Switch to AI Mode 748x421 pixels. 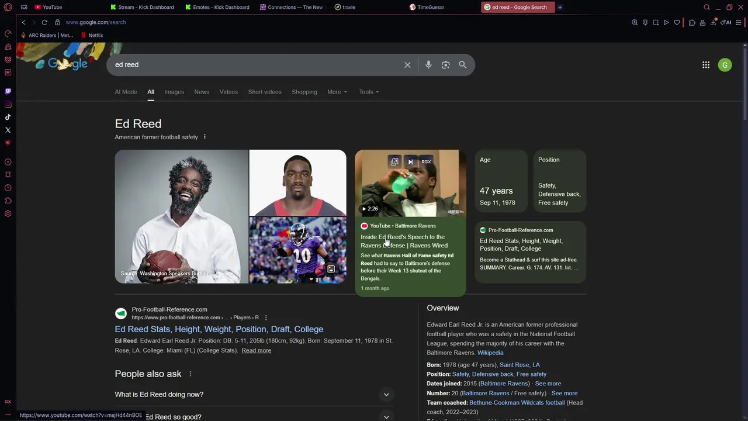[x=126, y=92]
